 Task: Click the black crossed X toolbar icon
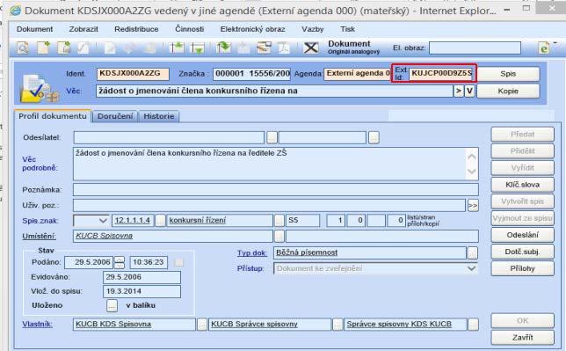(x=310, y=48)
